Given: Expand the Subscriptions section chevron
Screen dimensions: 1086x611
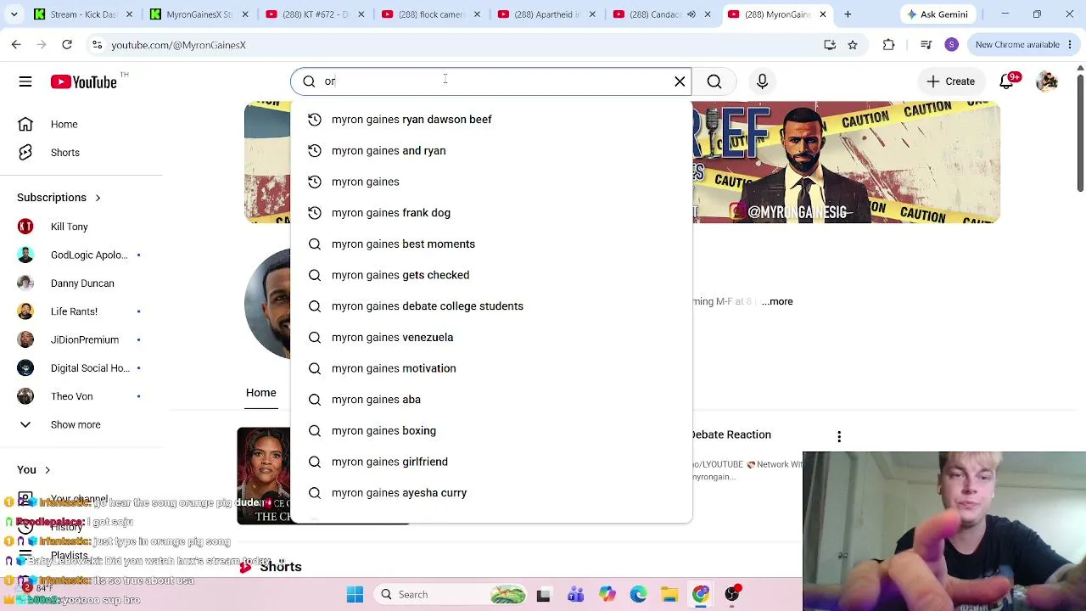Looking at the screenshot, I should (98, 198).
